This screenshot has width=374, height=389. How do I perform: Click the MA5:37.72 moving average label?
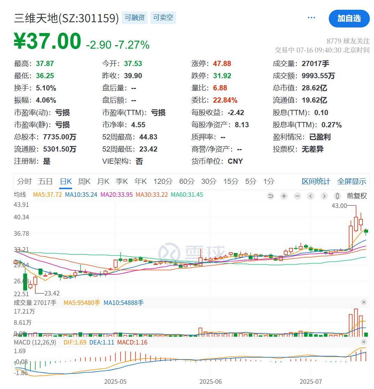[47, 195]
